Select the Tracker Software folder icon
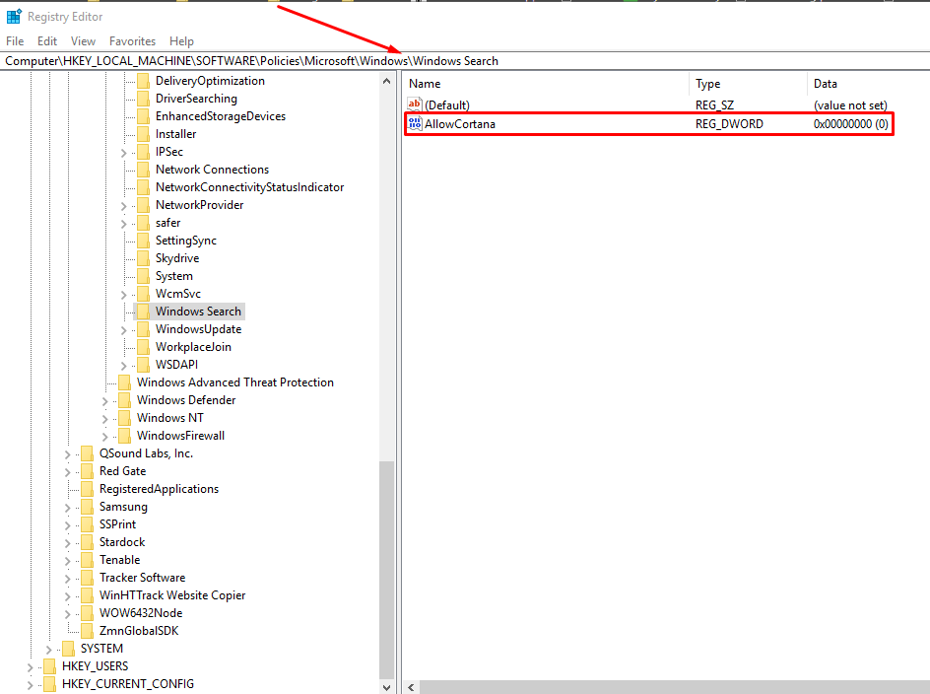The width and height of the screenshot is (930, 694). click(87, 579)
